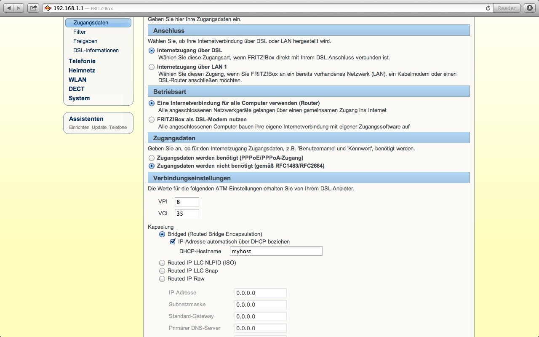The image size is (539, 337).
Task: Open the WLAN menu section
Action: 77,80
